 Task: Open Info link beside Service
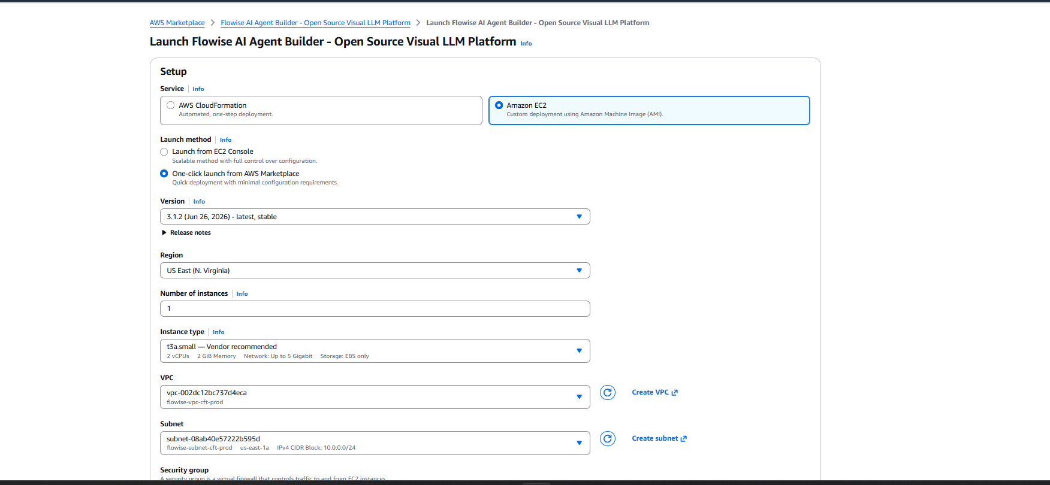coord(198,89)
